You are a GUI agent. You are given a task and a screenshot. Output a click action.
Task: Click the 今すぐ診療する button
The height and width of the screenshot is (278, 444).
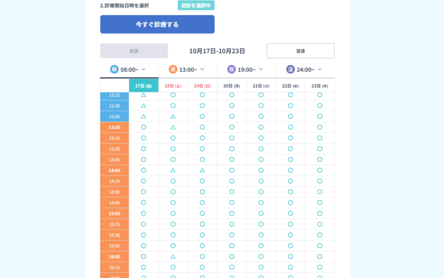point(157,24)
